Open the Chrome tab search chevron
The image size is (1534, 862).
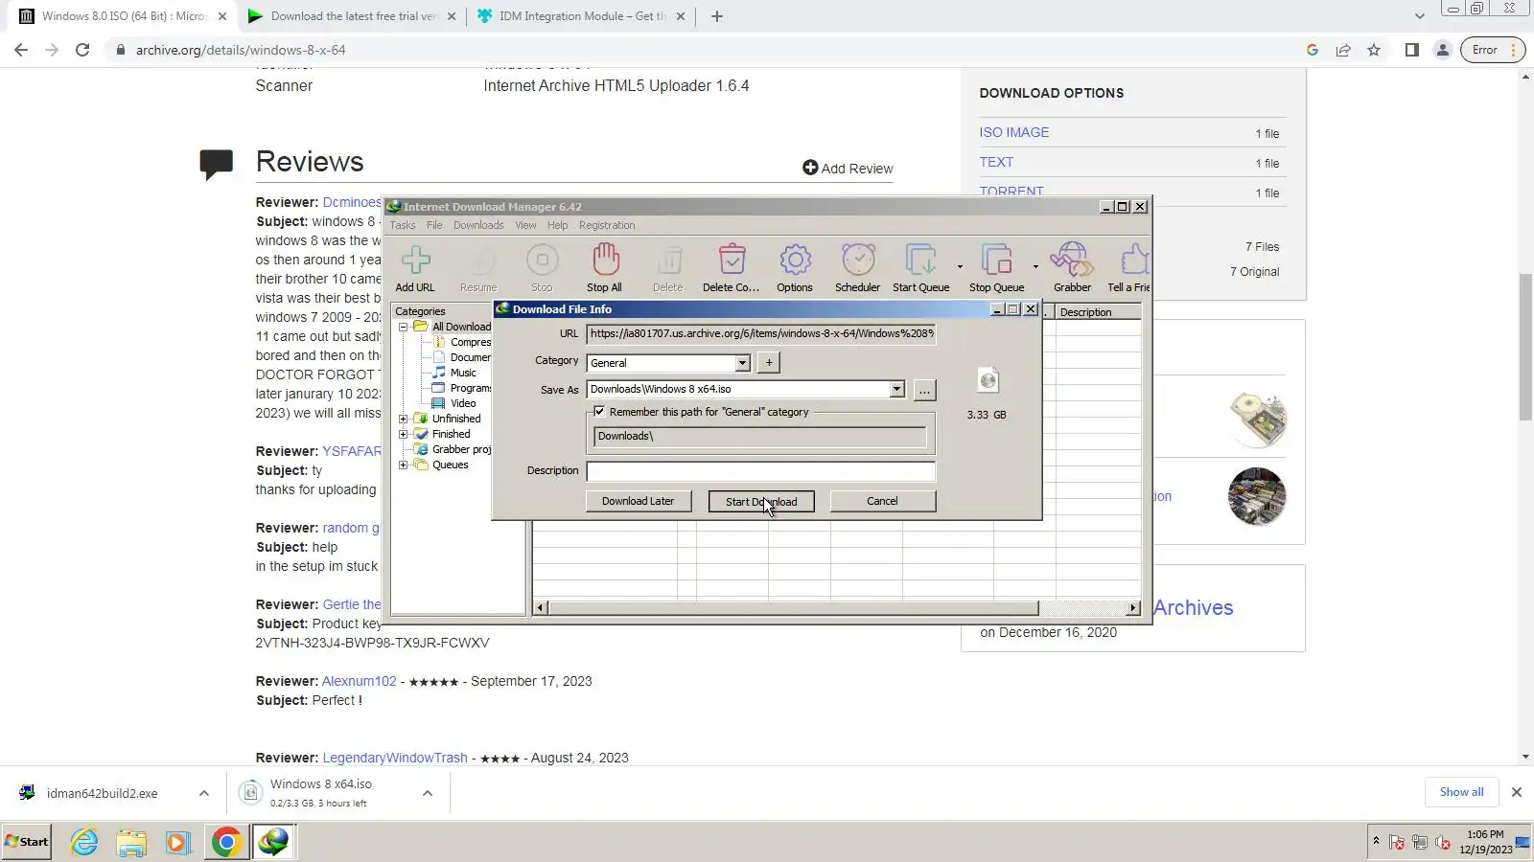[x=1420, y=16]
